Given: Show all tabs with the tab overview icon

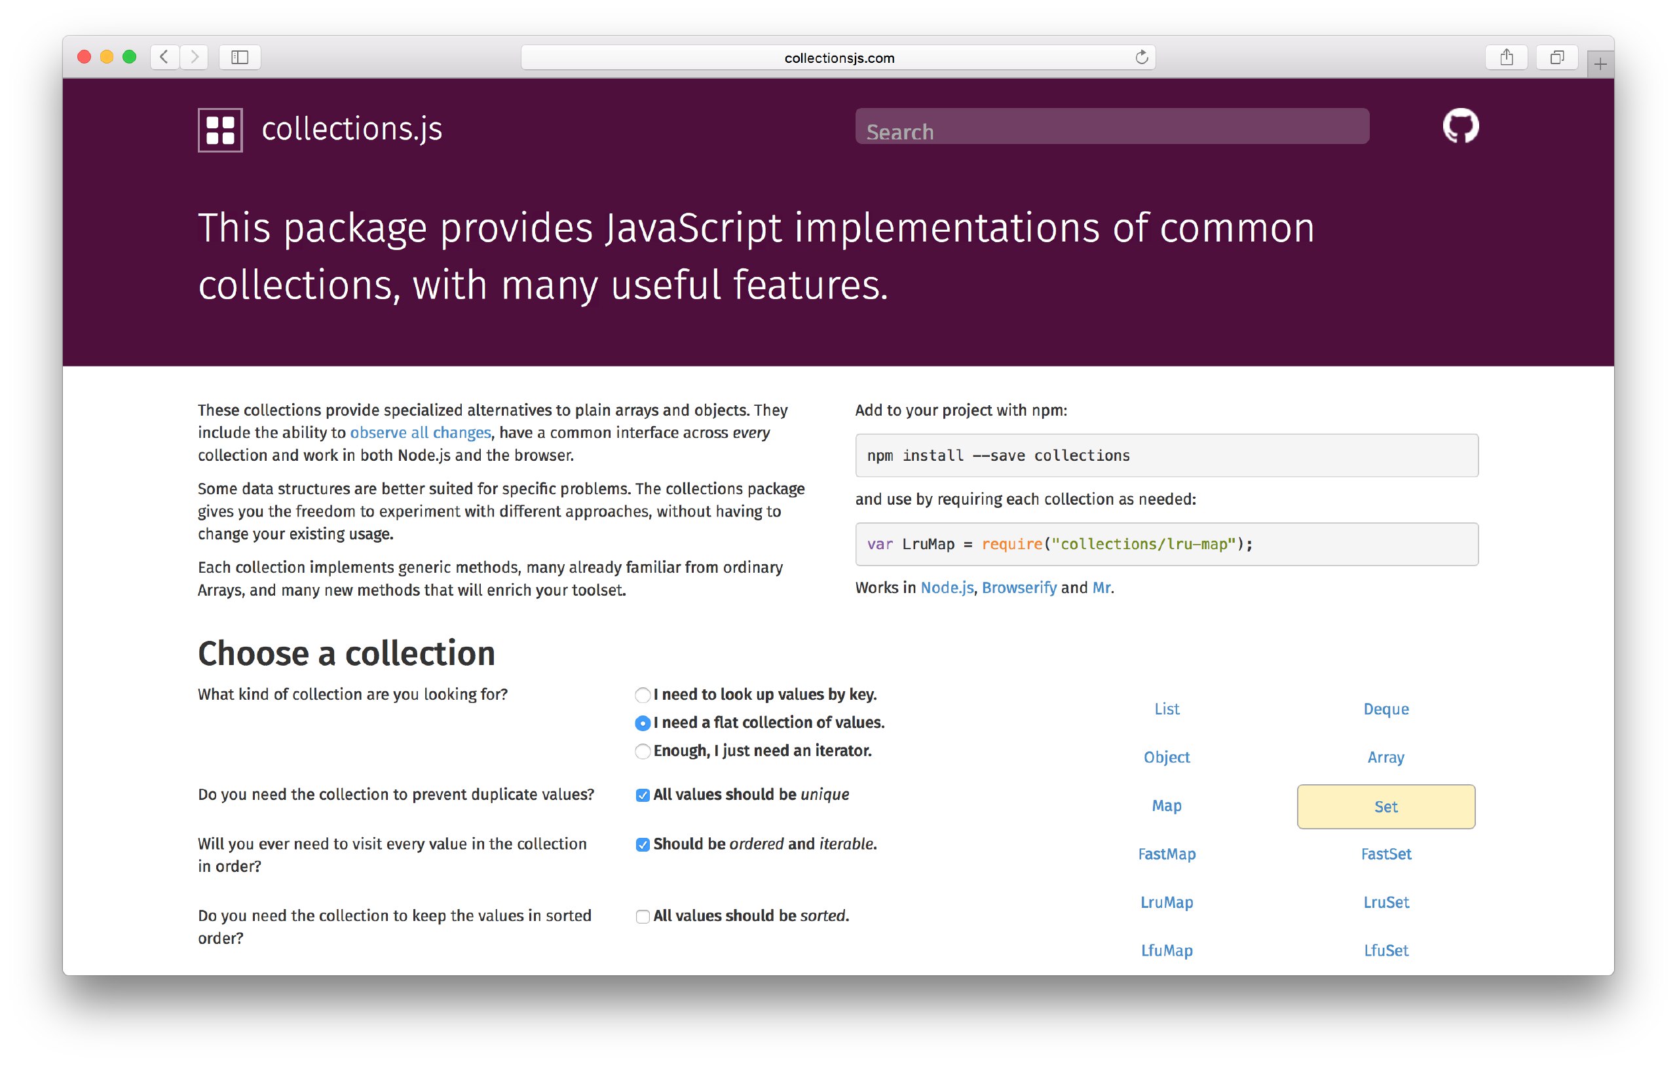Looking at the screenshot, I should (x=1556, y=57).
